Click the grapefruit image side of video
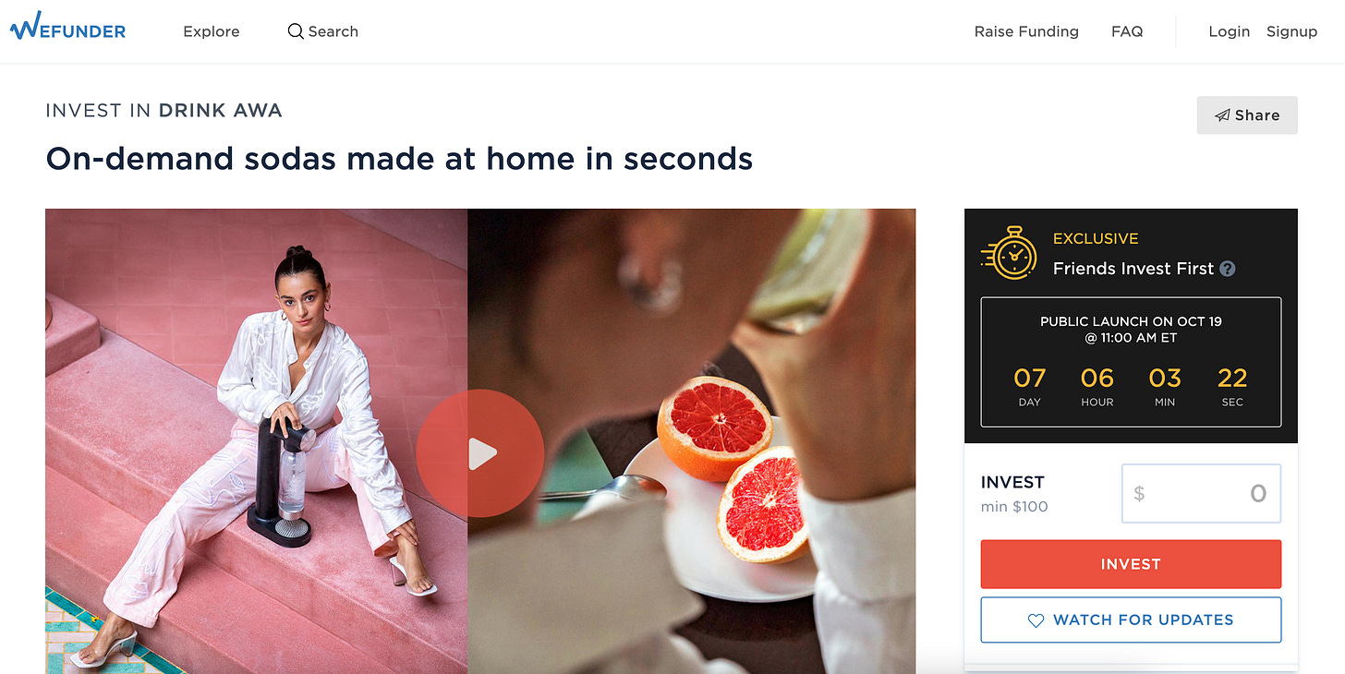The height and width of the screenshot is (674, 1345). pos(691,440)
